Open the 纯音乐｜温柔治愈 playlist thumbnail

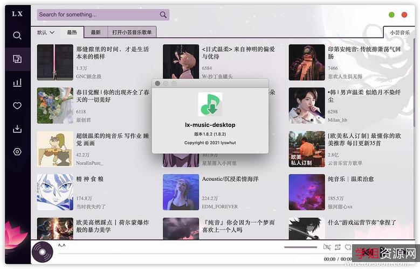coord(307,192)
